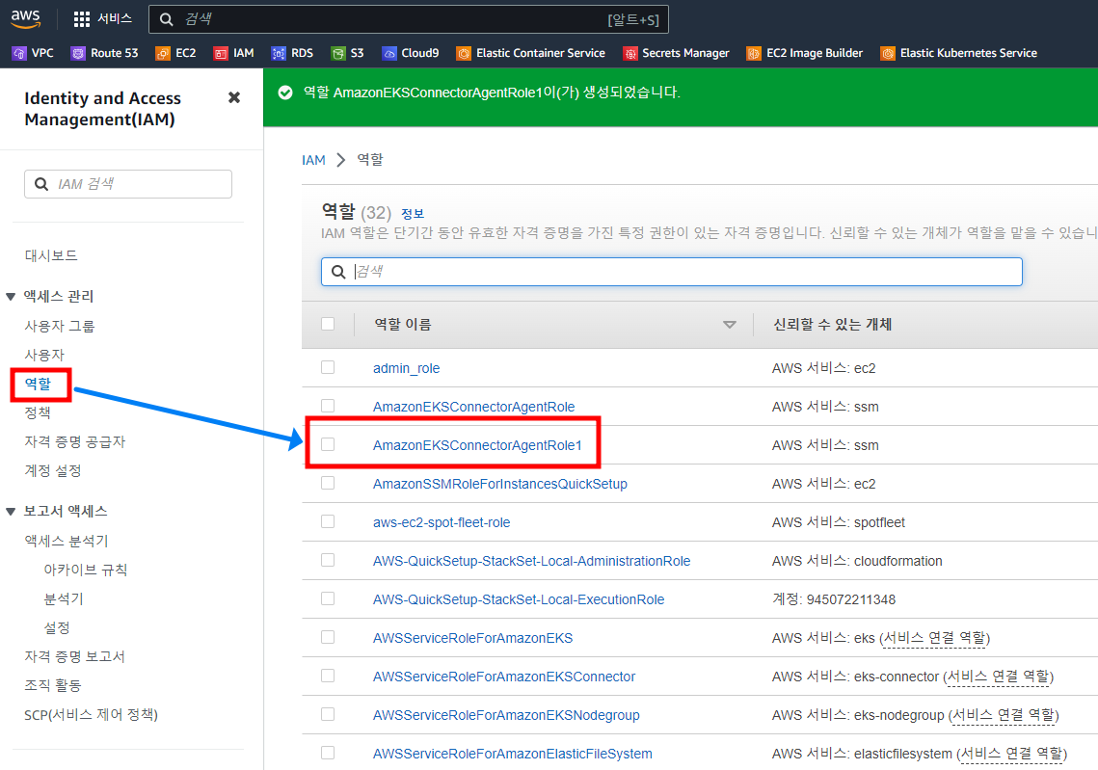Check the AWSServiceRoleForAmazonElasticFileSystem checkbox
Image resolution: width=1098 pixels, height=770 pixels.
tap(328, 753)
